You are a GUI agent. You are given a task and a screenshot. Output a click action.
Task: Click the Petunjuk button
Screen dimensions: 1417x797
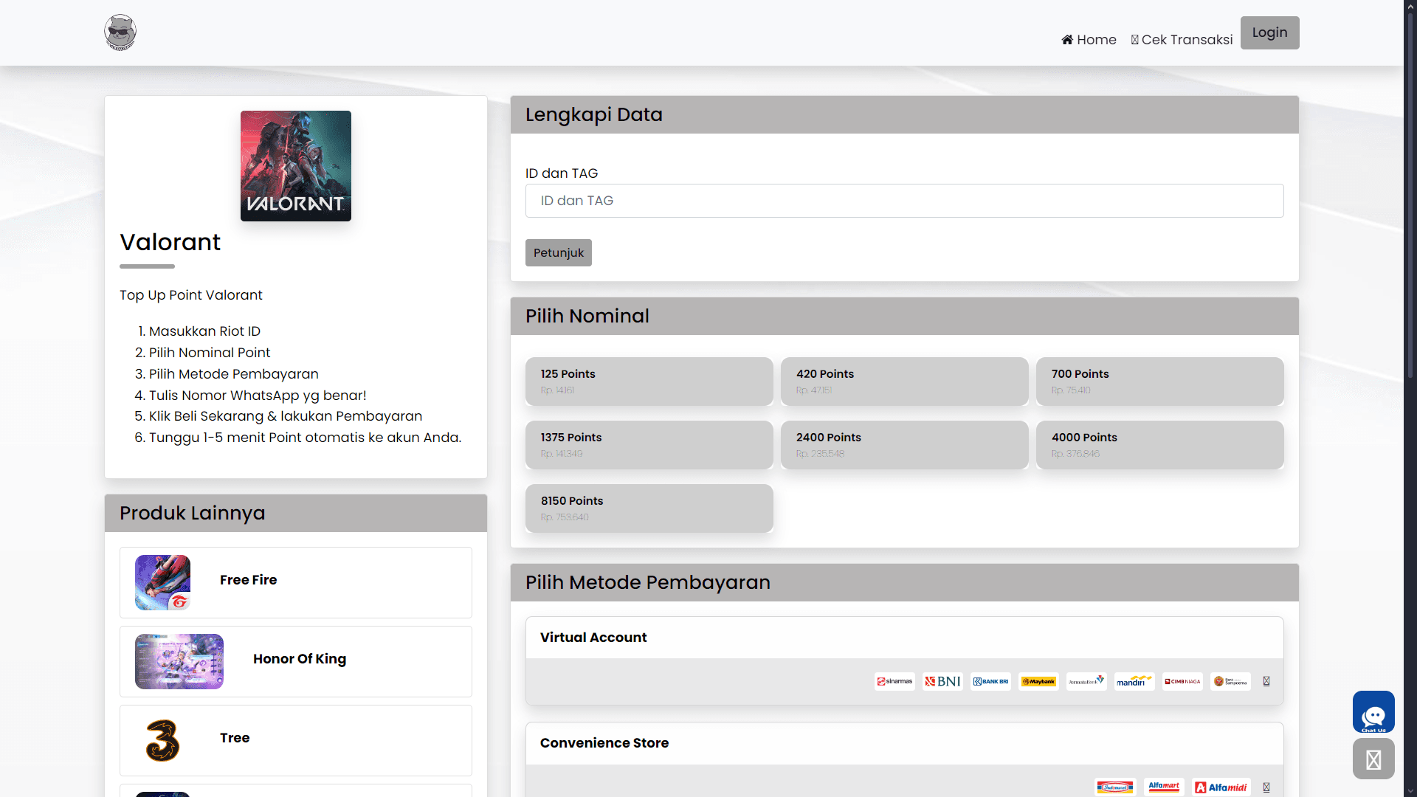tap(558, 252)
